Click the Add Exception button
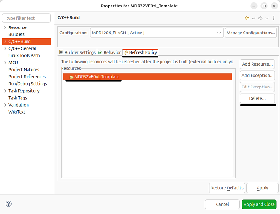Viewport: 280px width, 214px height. [x=257, y=75]
